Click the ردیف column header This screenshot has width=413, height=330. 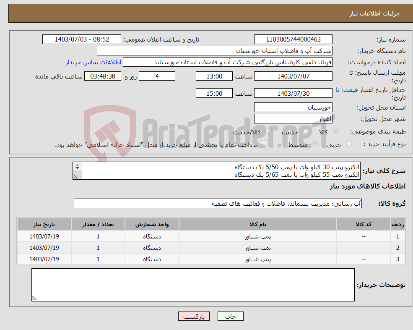(x=398, y=224)
